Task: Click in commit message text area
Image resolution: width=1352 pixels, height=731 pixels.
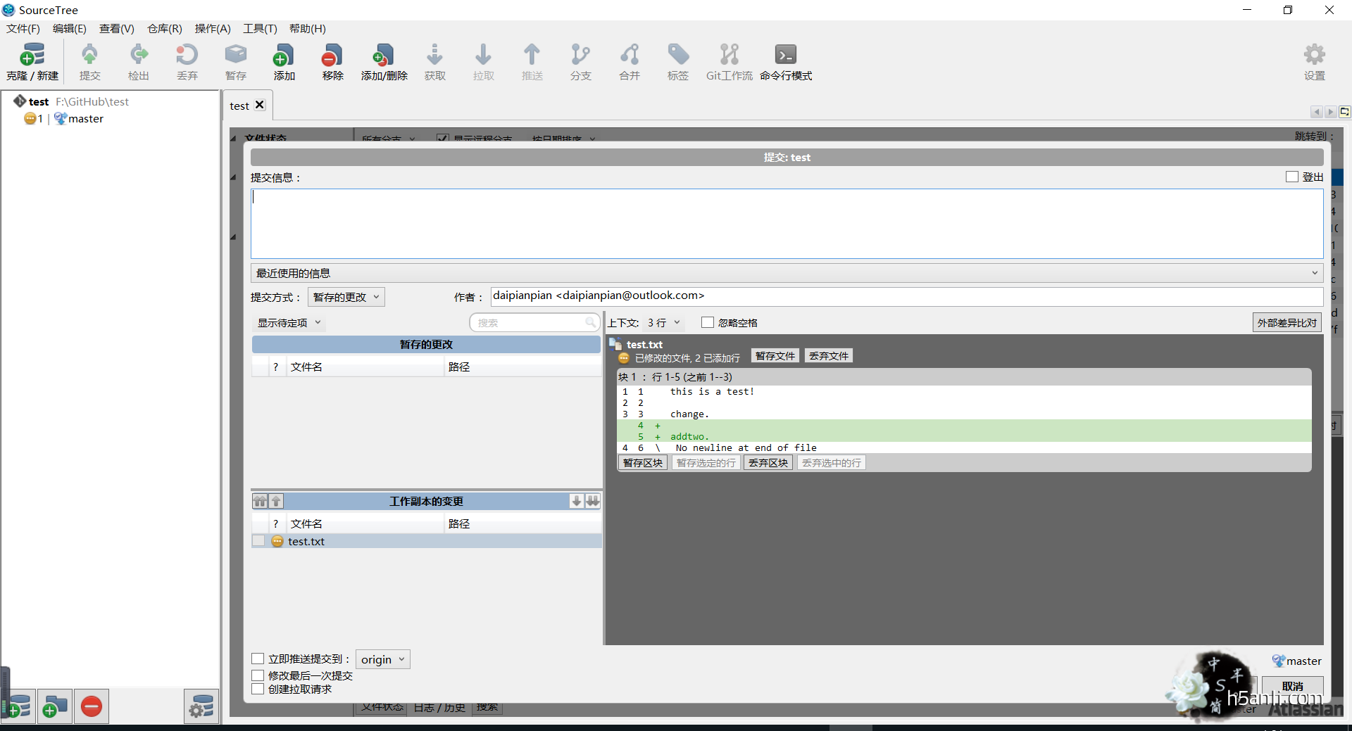Action: [x=787, y=223]
